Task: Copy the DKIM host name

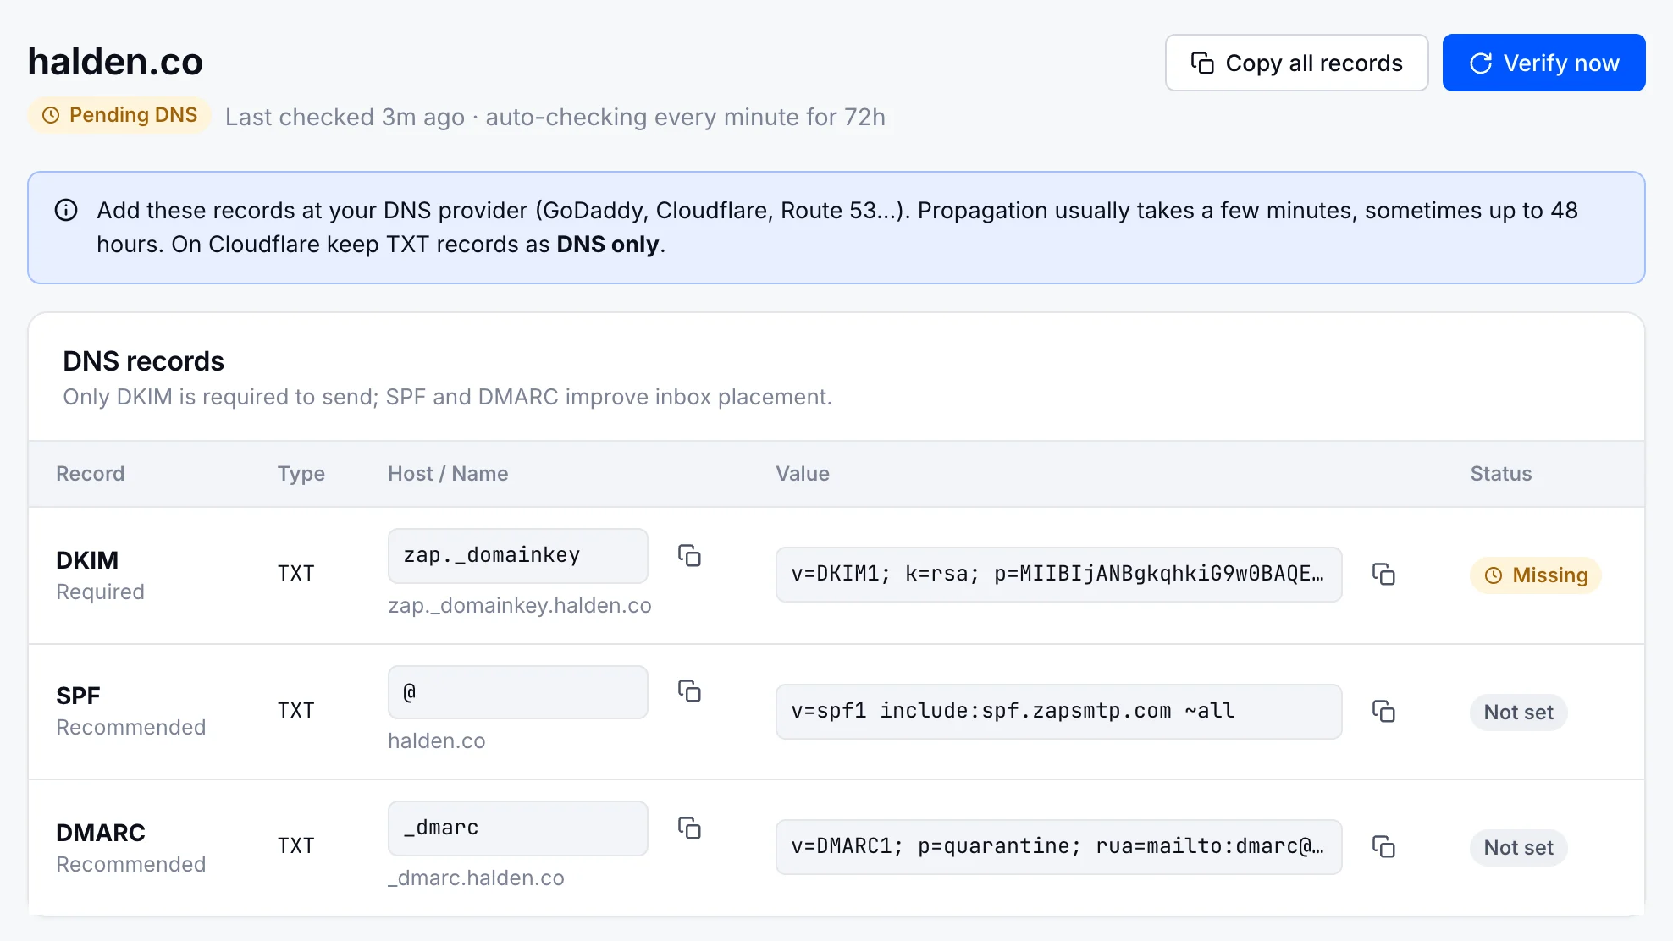Action: pyautogui.click(x=689, y=556)
